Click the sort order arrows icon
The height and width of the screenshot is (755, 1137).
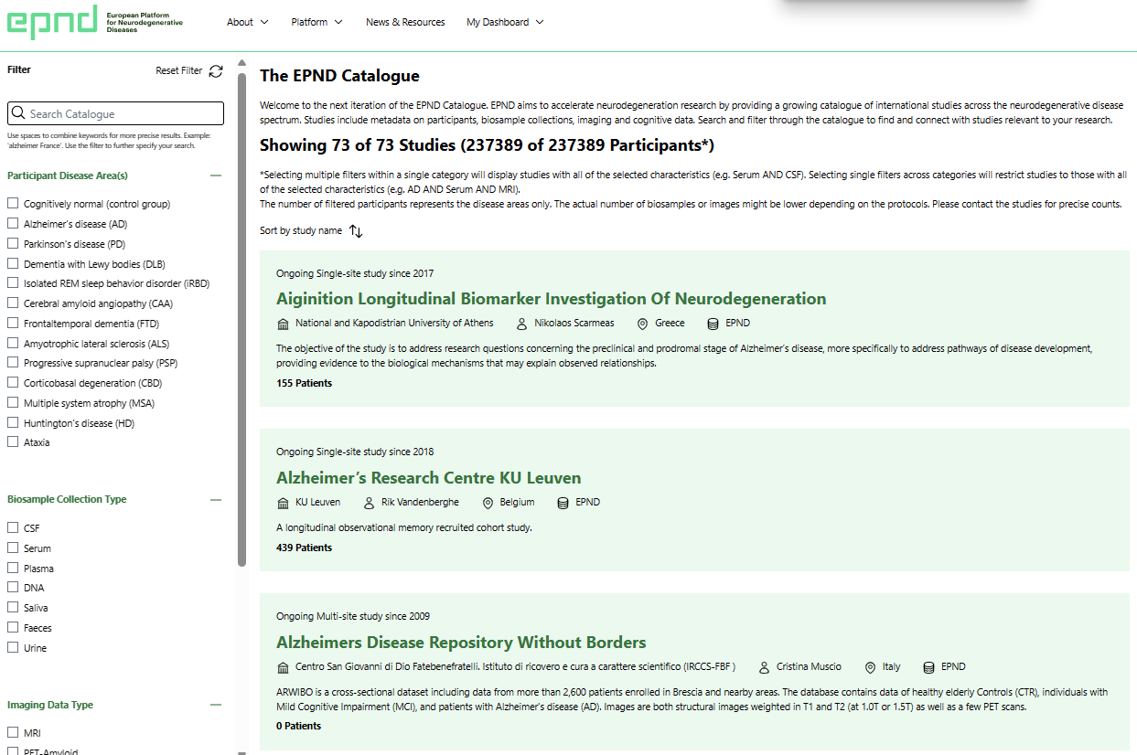tap(356, 231)
